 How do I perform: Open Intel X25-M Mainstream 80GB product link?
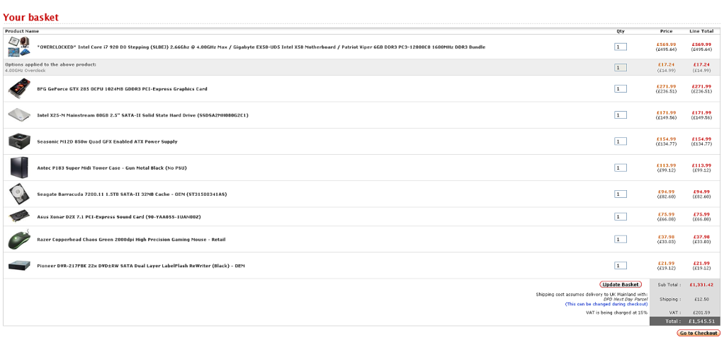tap(142, 115)
